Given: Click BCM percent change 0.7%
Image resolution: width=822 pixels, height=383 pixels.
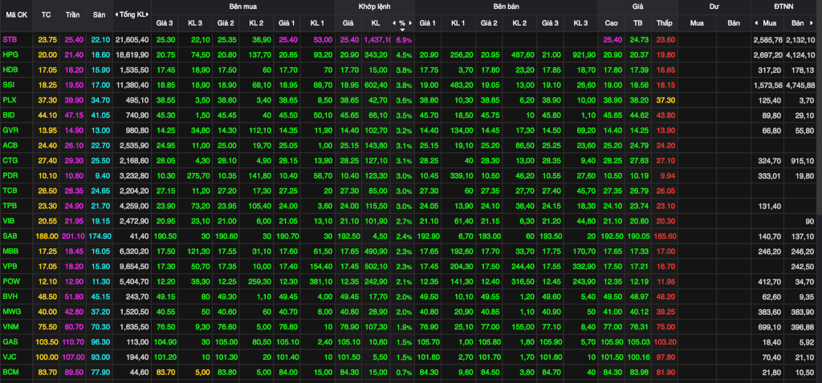Looking at the screenshot, I should (x=405, y=373).
